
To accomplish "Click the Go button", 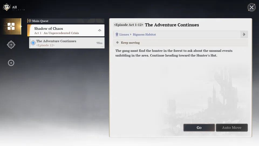I will [199, 128].
